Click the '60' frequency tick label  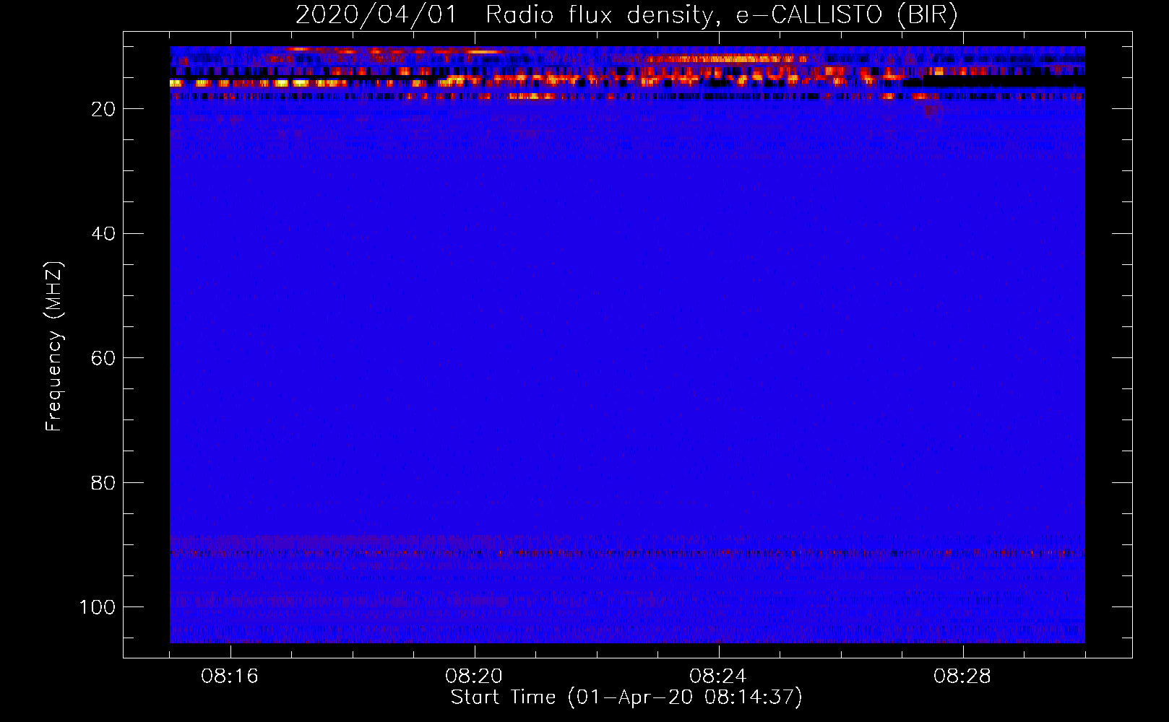[x=103, y=358]
